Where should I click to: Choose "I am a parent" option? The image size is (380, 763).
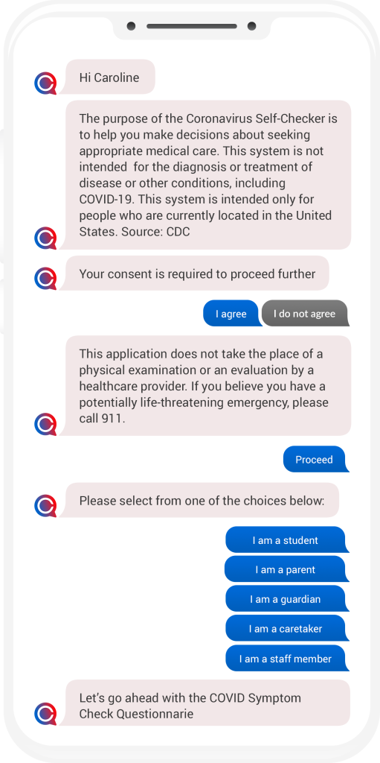(x=286, y=569)
